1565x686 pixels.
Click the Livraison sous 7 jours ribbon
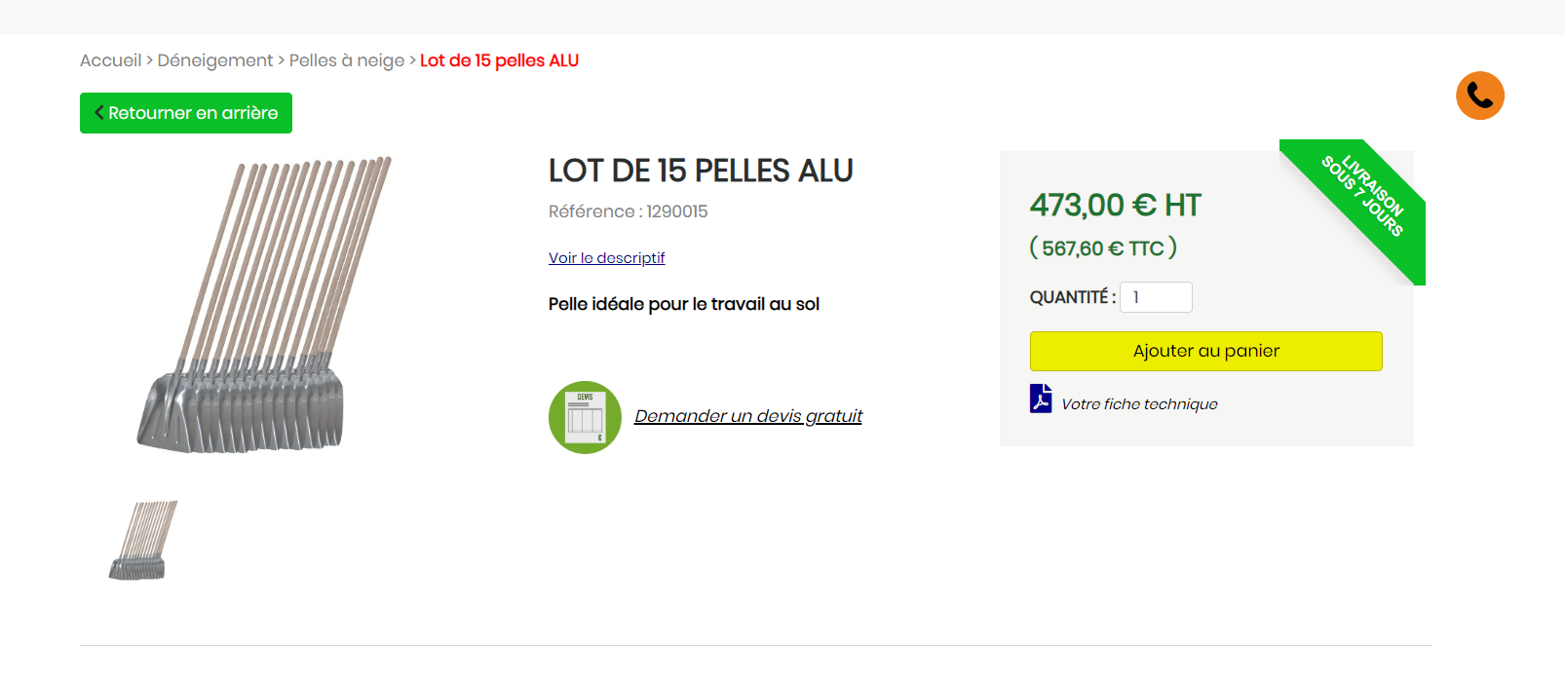pos(1364,198)
